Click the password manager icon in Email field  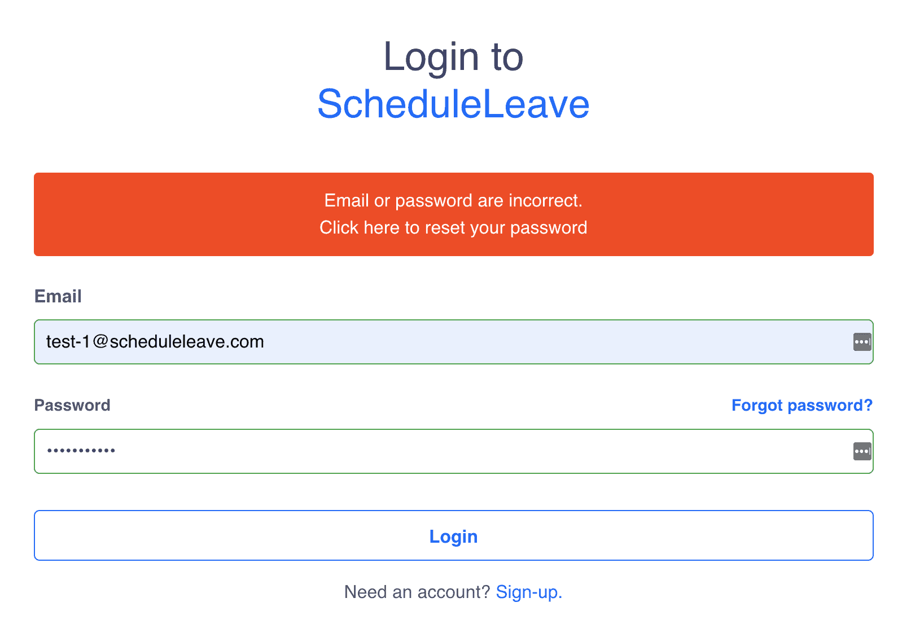point(862,342)
